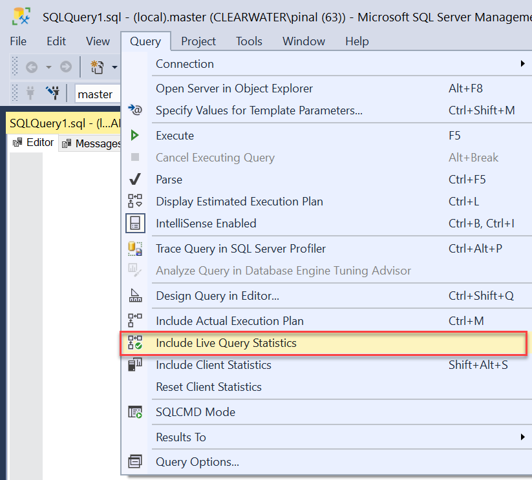Toggle Include Actual Execution Plan

326,320
